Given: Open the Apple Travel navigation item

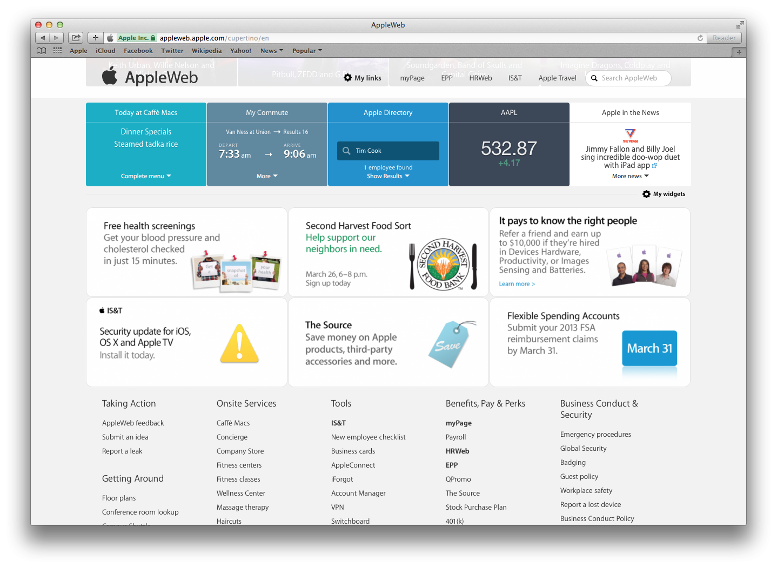Looking at the screenshot, I should coord(557,78).
